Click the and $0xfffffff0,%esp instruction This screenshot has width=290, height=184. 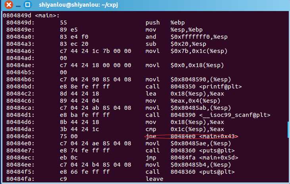coord(180,37)
